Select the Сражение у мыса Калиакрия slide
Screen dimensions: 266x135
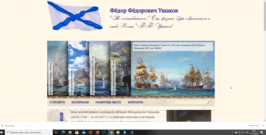(x=99, y=68)
